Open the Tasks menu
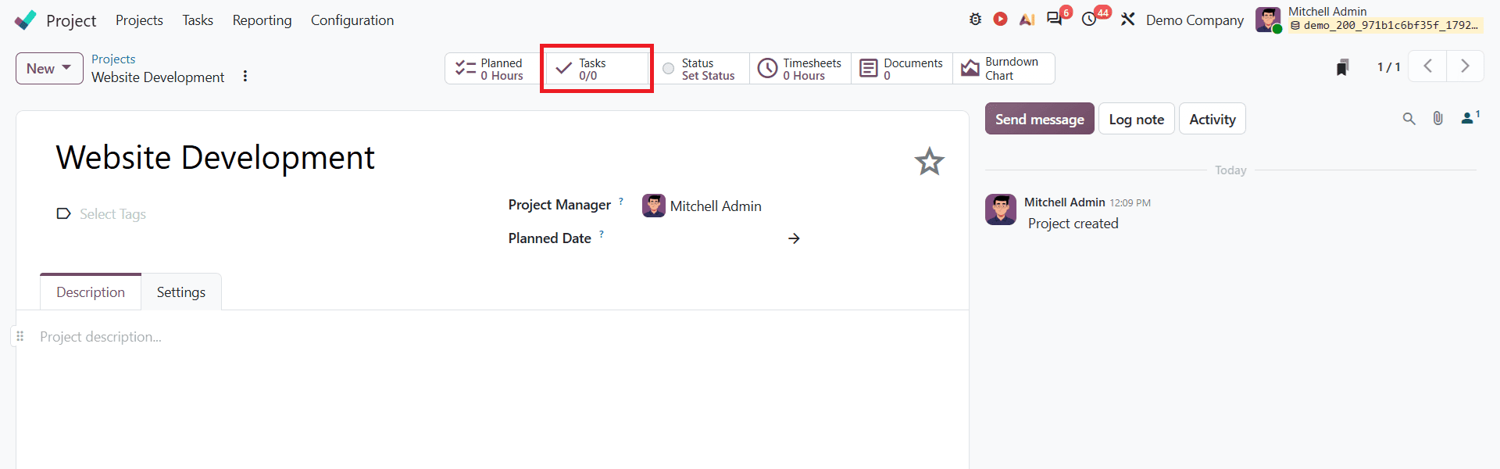This screenshot has width=1500, height=469. (x=198, y=20)
